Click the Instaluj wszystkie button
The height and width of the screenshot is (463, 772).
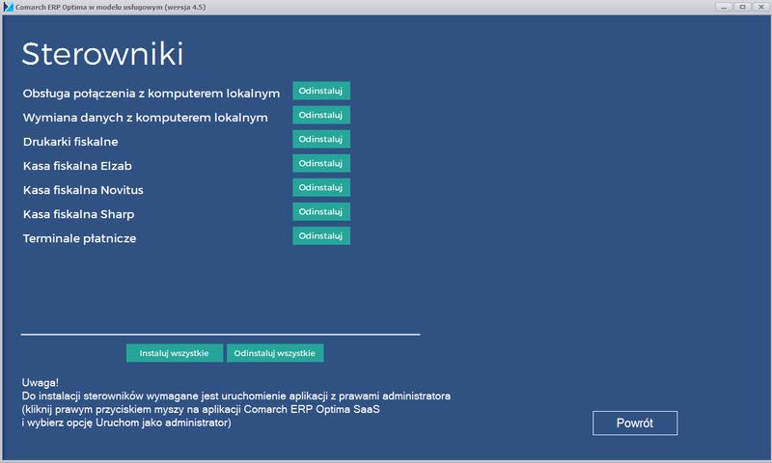[175, 353]
